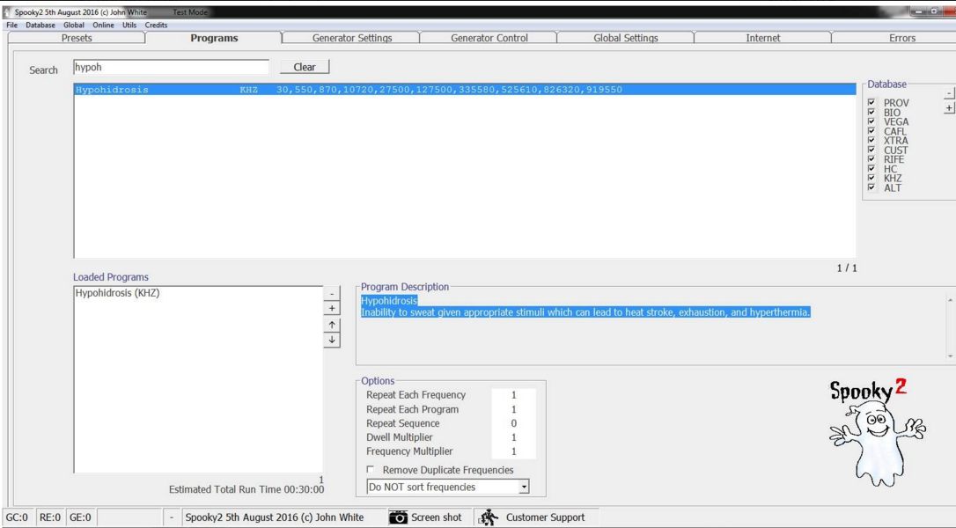Screen dimensions: 956x528
Task: Toggle the RIFE database checkbox
Action: [871, 159]
